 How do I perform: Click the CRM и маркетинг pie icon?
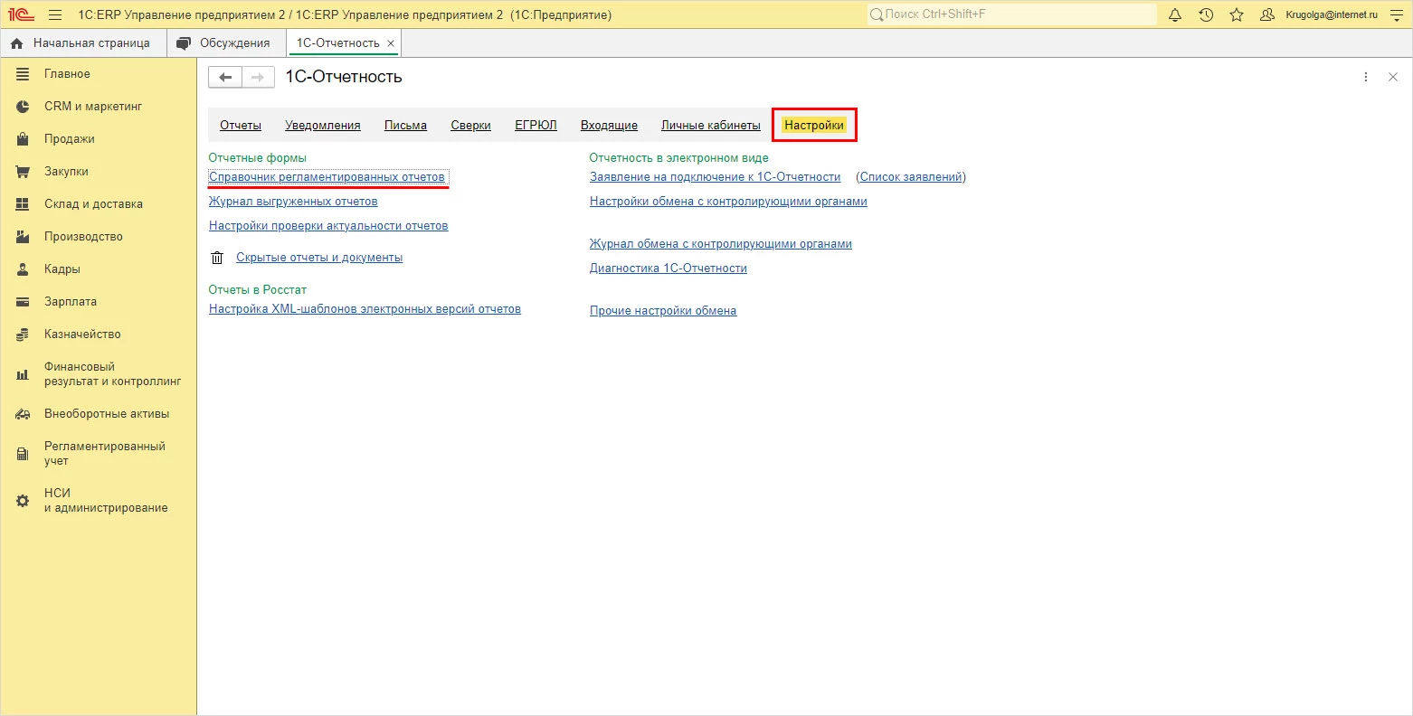pos(23,107)
